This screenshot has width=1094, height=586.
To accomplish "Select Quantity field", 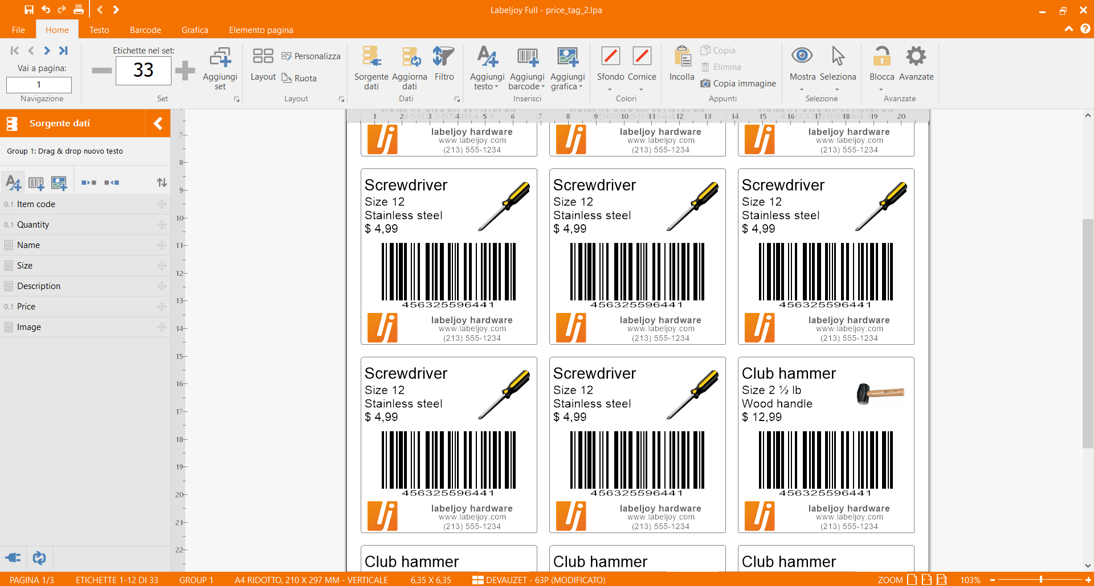I will coord(85,225).
